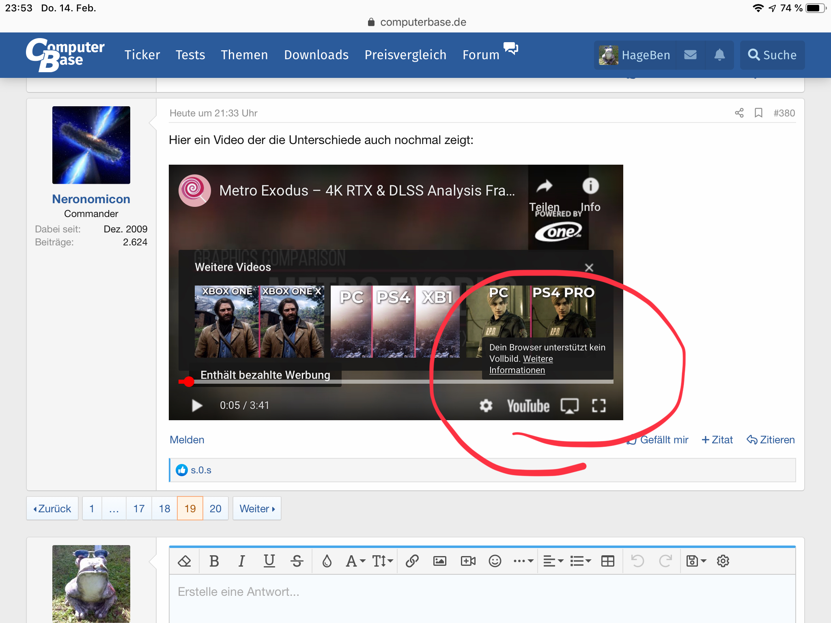Select the Xbox One vs Xbox One X thumbnail
The image size is (831, 623).
[x=259, y=322]
